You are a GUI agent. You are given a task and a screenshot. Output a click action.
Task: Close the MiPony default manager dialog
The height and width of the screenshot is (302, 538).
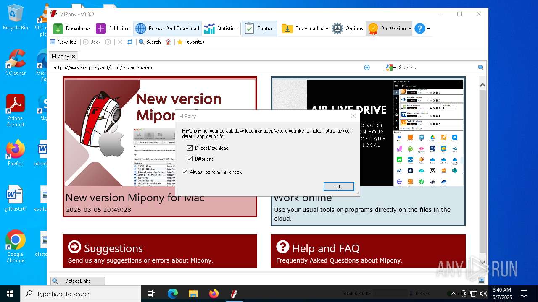point(353,116)
